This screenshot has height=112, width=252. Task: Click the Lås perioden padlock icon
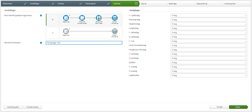pos(99,18)
